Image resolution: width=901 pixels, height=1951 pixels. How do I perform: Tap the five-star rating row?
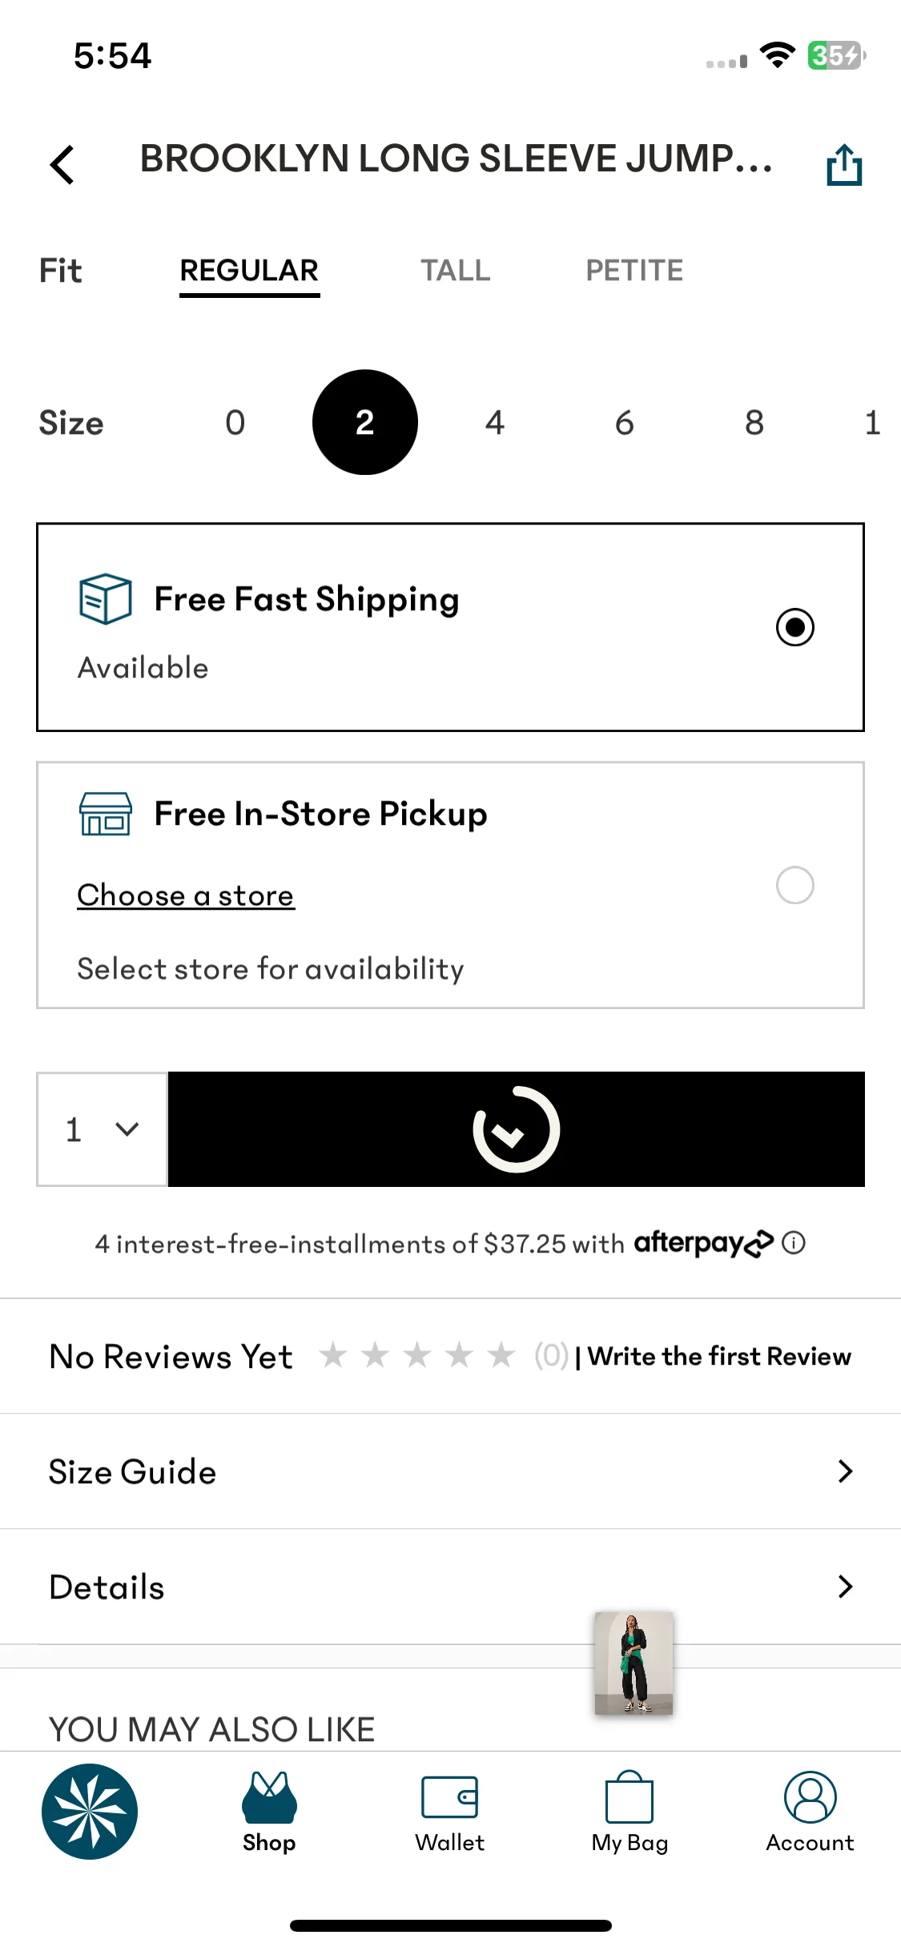click(x=417, y=1356)
